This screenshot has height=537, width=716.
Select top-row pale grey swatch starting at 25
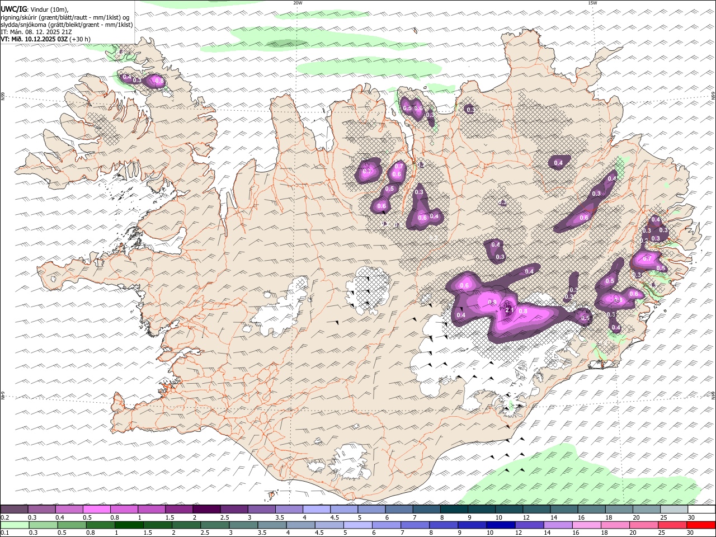(674, 510)
